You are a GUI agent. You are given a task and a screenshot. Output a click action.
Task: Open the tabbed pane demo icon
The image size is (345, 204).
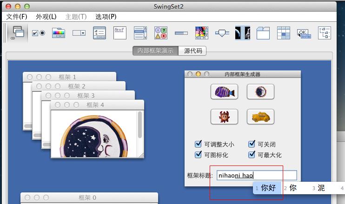(263, 33)
